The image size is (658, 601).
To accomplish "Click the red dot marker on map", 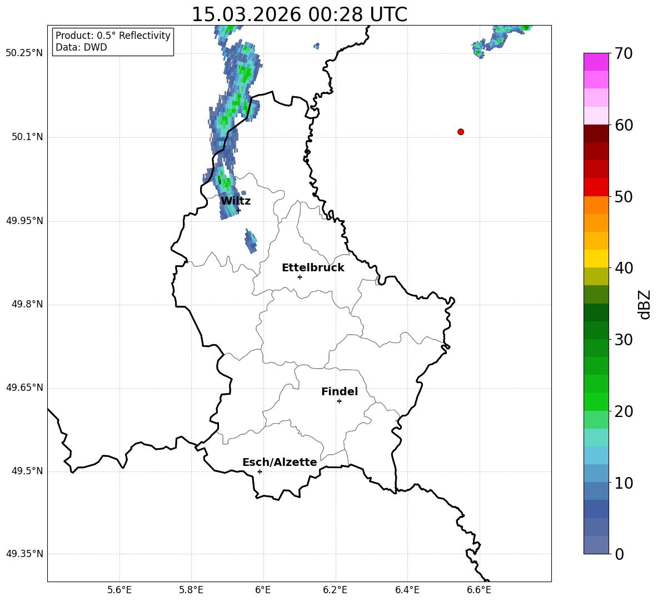I will pos(461,132).
